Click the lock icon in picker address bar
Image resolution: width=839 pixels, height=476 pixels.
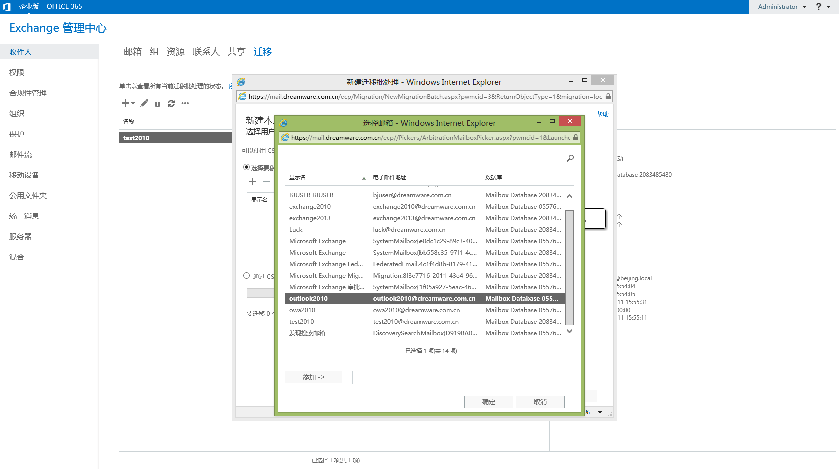point(576,137)
